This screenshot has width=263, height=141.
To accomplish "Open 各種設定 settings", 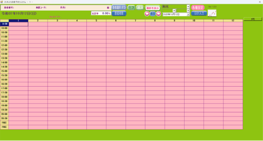I will point(198,8).
